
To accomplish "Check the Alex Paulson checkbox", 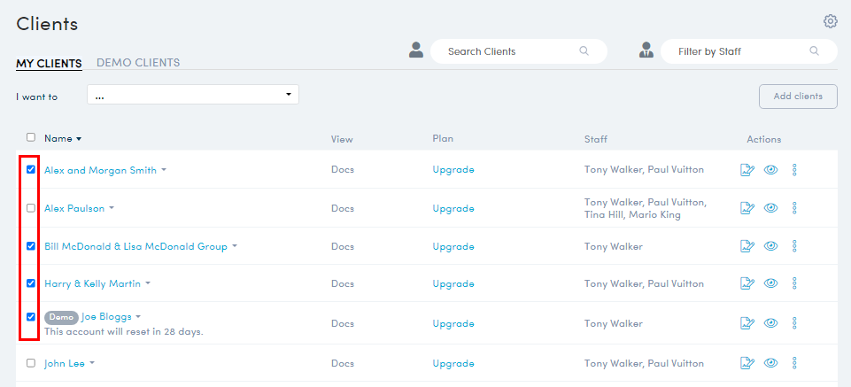I will pyautogui.click(x=31, y=208).
